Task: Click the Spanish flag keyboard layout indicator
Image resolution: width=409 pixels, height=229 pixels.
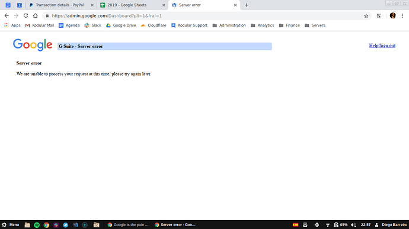Action: click(295, 225)
